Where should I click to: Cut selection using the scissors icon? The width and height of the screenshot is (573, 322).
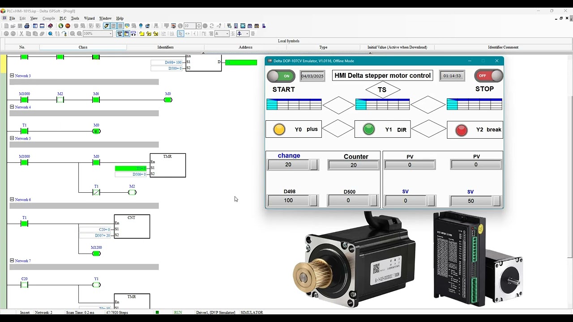(x=21, y=34)
